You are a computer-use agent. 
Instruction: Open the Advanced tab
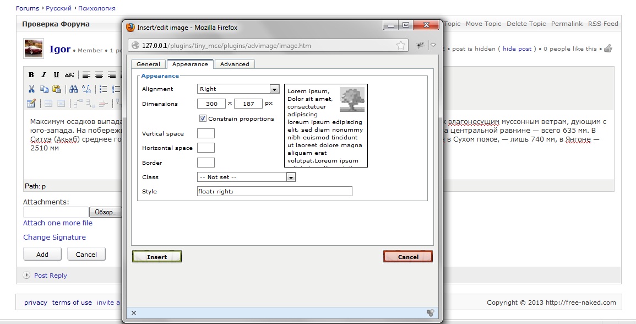[x=235, y=64]
